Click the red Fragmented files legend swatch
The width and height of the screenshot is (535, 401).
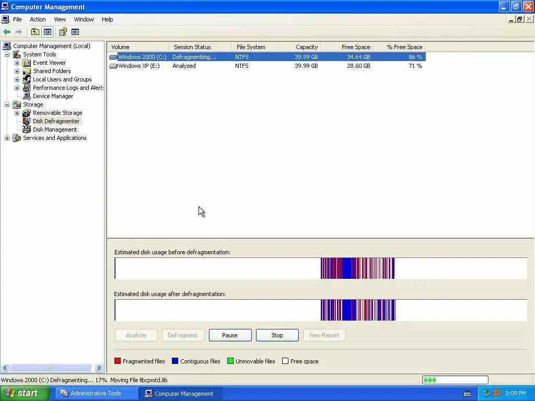tap(118, 361)
